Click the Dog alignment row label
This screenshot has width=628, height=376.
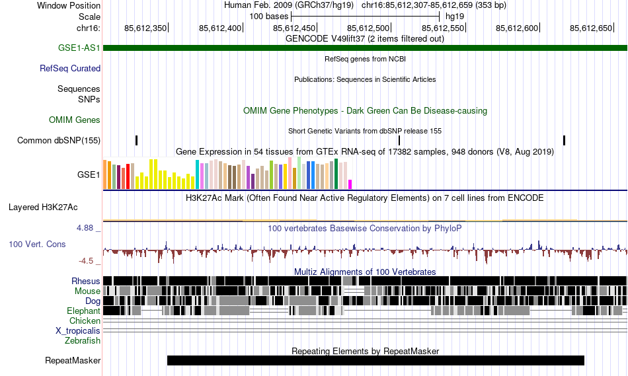93,301
